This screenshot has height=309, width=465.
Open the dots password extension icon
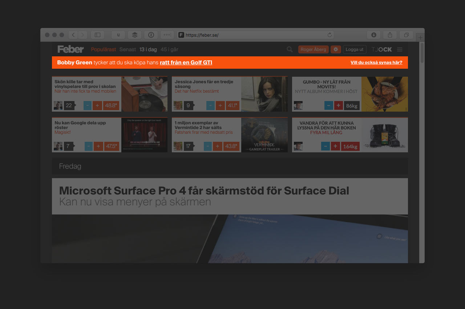(x=167, y=35)
